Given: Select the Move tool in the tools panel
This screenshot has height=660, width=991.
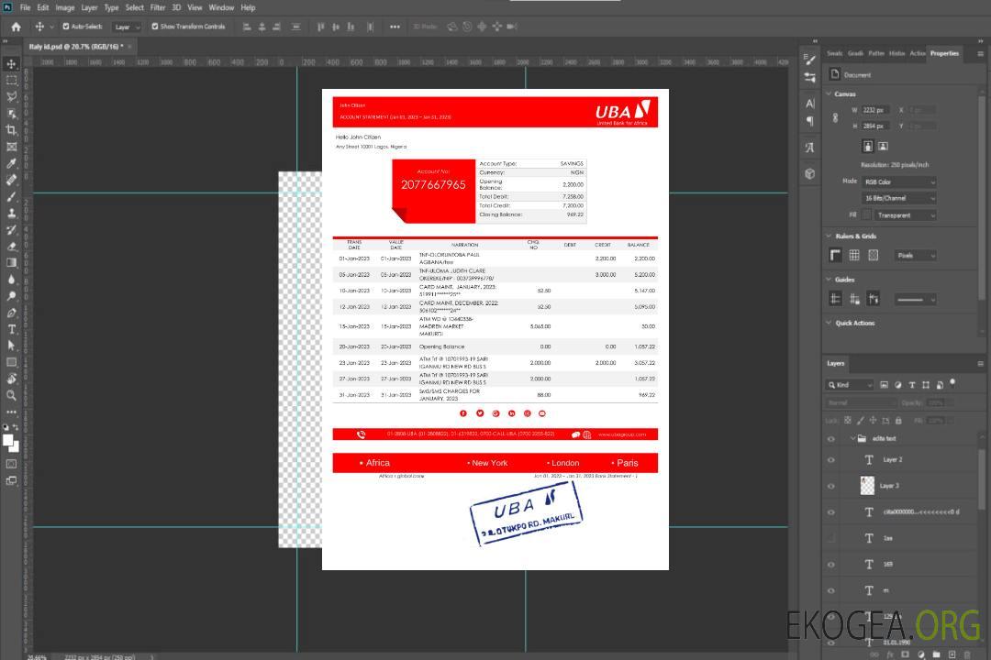Looking at the screenshot, I should tap(11, 64).
